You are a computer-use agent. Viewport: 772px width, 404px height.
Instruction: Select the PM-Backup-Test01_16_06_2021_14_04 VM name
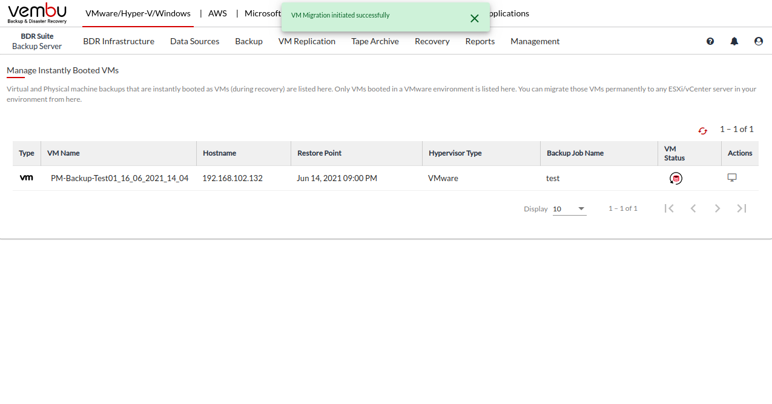[119, 178]
